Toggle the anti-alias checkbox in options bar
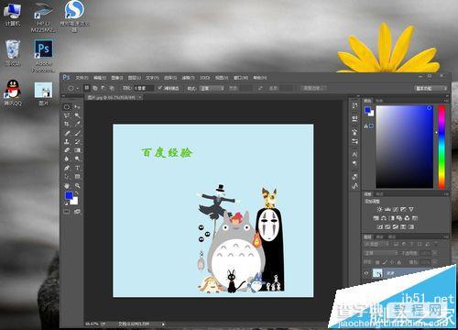Screen dimensions: 458x330 click(159, 88)
